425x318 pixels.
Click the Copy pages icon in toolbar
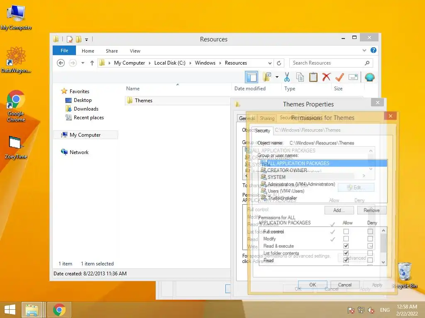click(300, 77)
